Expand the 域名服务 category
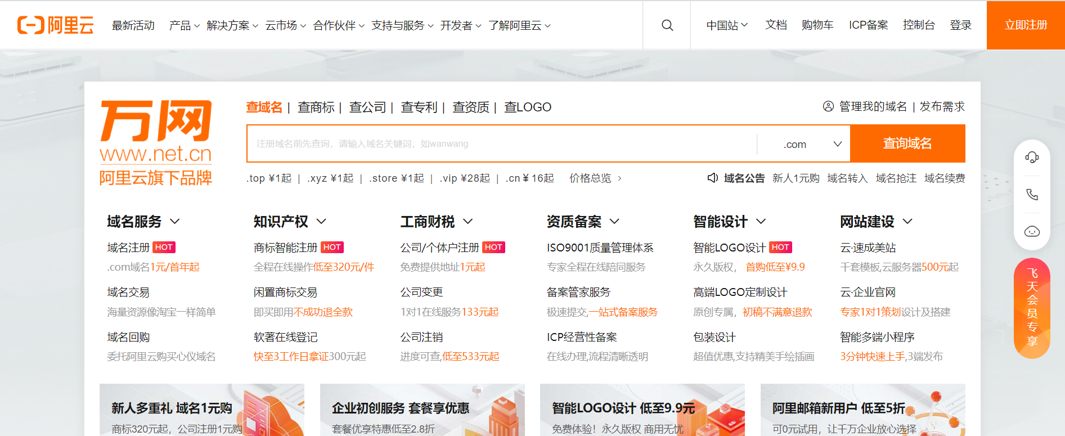 click(x=143, y=222)
